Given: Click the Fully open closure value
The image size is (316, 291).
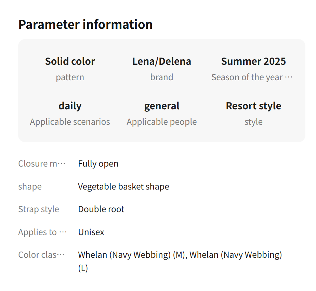Looking at the screenshot, I should coord(98,163).
